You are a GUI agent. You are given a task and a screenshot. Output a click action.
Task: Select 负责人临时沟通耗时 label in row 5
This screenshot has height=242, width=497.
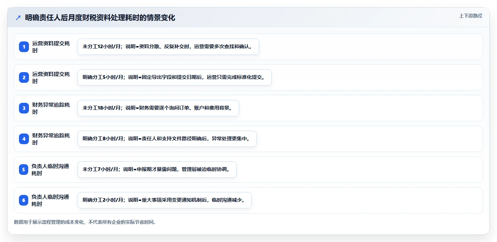click(x=50, y=170)
